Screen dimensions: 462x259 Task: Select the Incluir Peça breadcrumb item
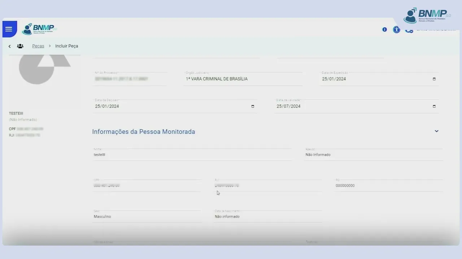[x=66, y=46]
